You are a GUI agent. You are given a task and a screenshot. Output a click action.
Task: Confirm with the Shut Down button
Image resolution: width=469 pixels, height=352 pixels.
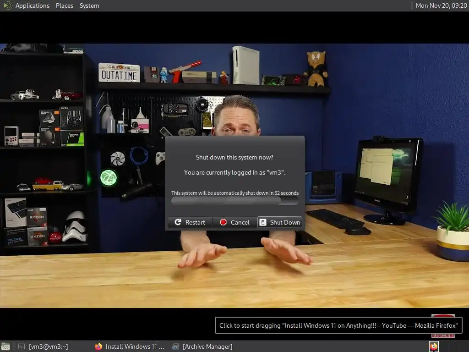click(x=280, y=222)
